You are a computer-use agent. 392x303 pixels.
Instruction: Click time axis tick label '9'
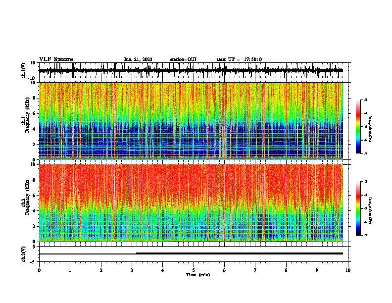click(317, 270)
